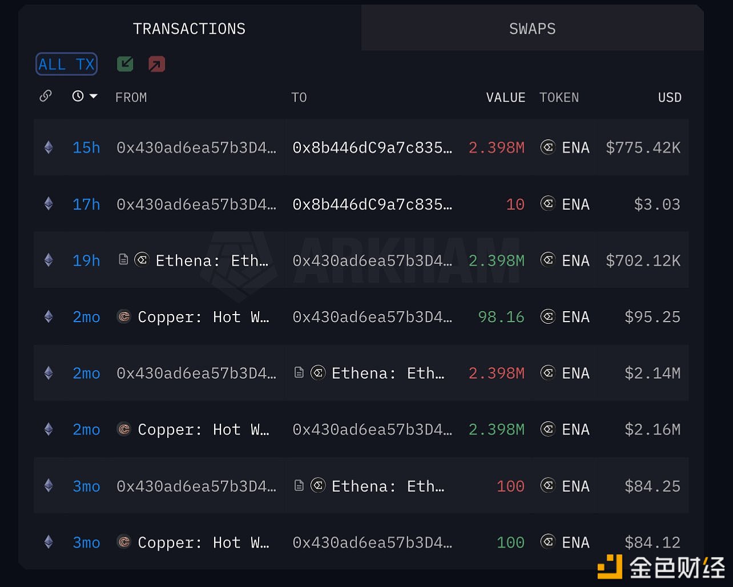Click the $3.03 USD value

pos(657,204)
